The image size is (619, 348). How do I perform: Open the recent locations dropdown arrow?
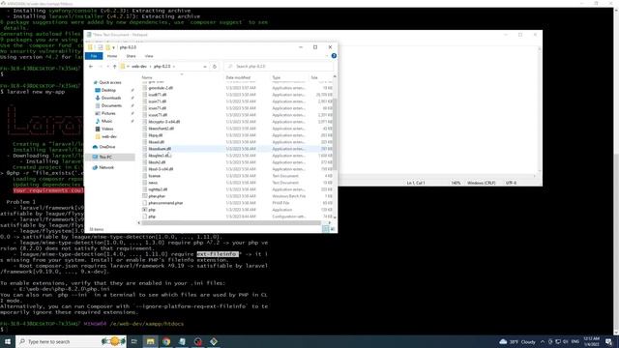pos(107,67)
